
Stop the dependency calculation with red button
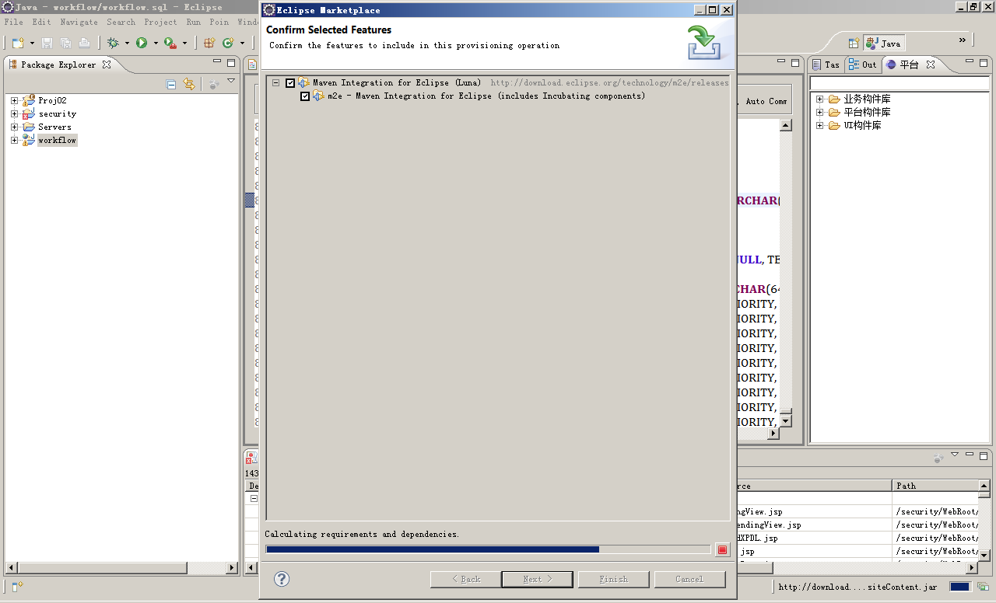click(x=722, y=549)
